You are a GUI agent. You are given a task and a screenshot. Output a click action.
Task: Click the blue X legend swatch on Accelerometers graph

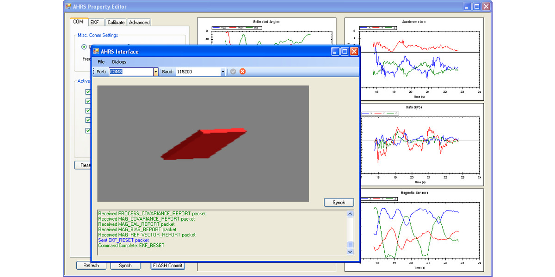(x=364, y=28)
